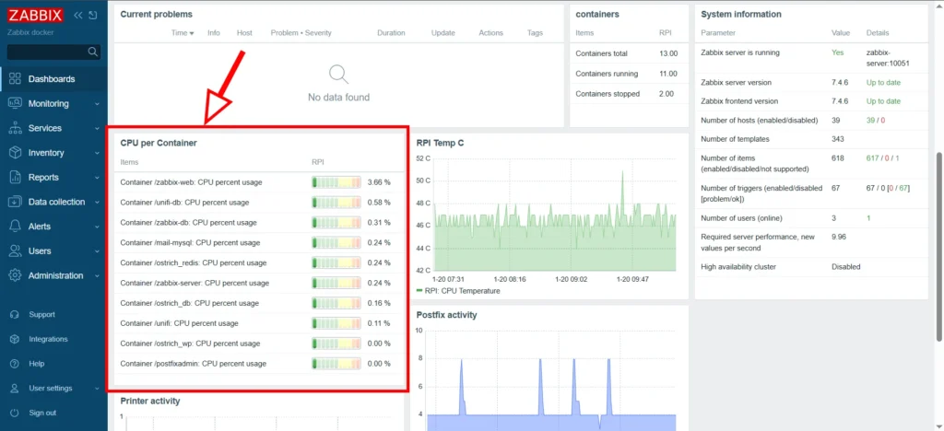Expand the Administration menu section

tap(55, 275)
